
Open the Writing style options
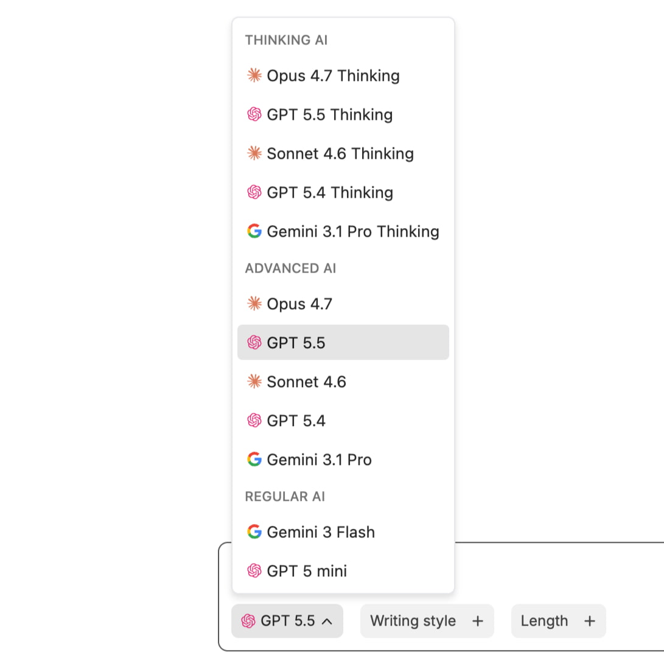(x=427, y=621)
